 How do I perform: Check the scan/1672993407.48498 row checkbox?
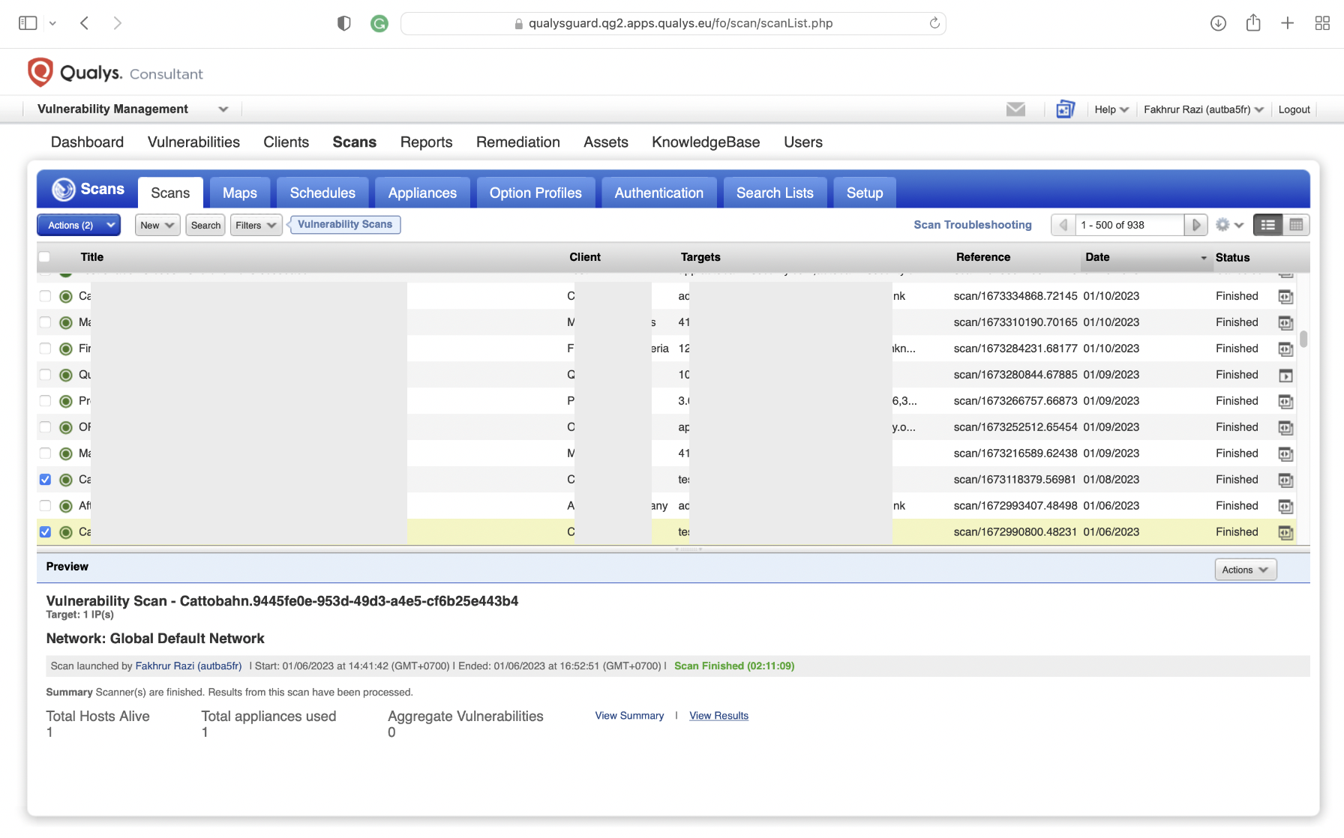(45, 506)
